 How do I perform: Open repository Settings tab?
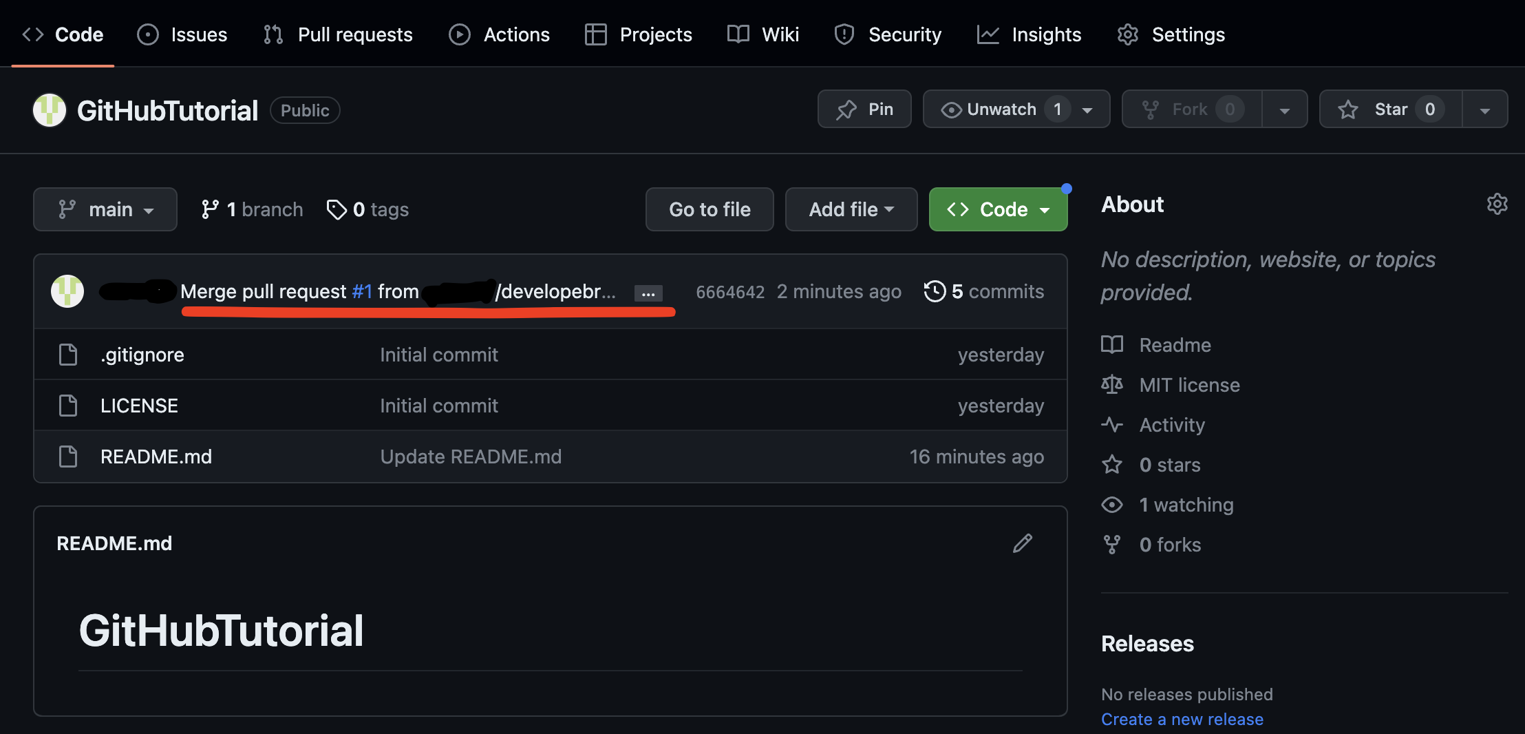tap(1171, 34)
